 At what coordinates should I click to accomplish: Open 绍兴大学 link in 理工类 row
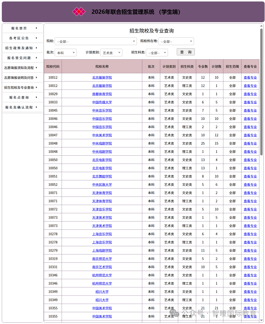coord(102,300)
